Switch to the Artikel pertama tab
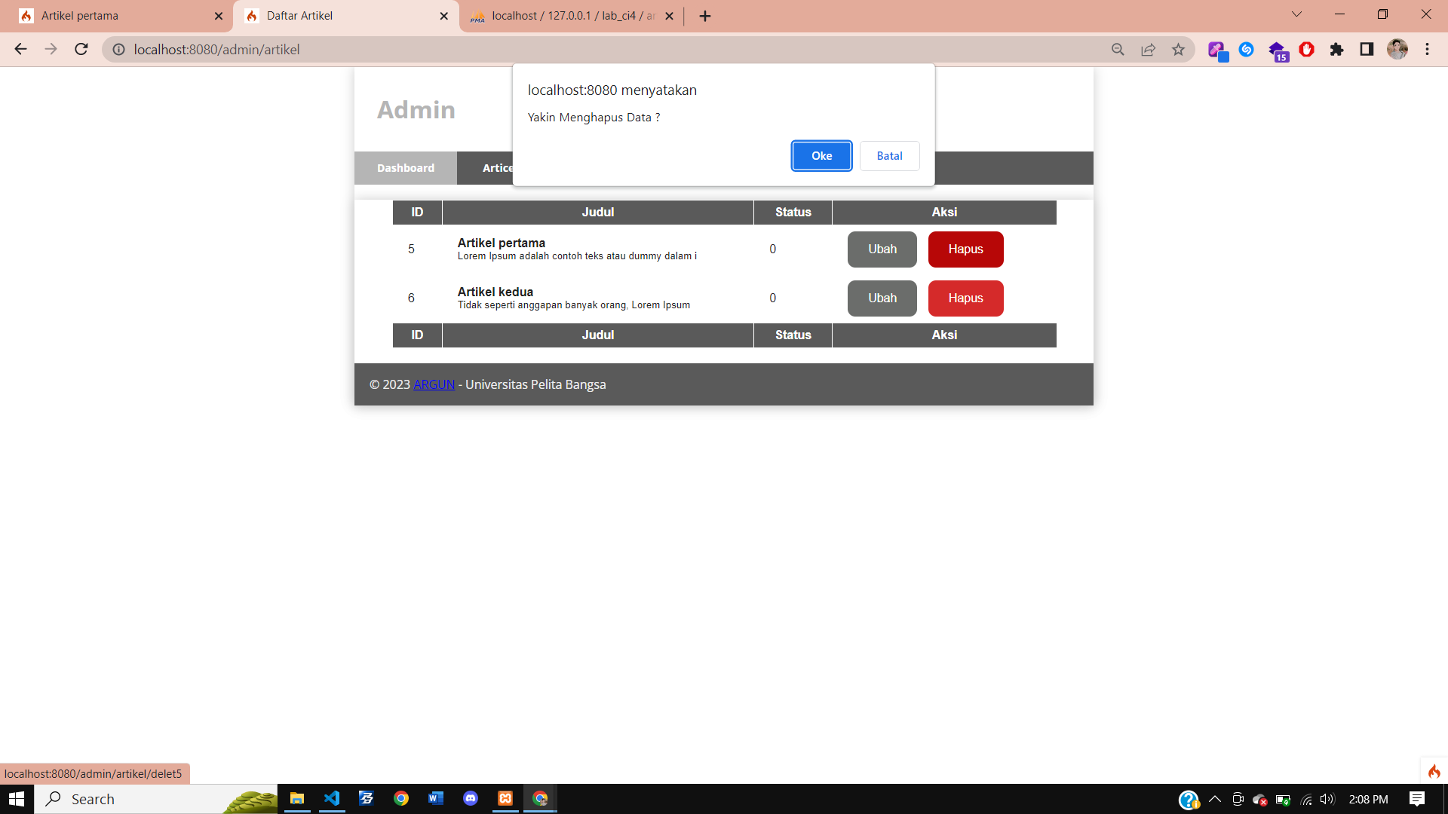Viewport: 1448px width, 814px height. click(x=113, y=16)
